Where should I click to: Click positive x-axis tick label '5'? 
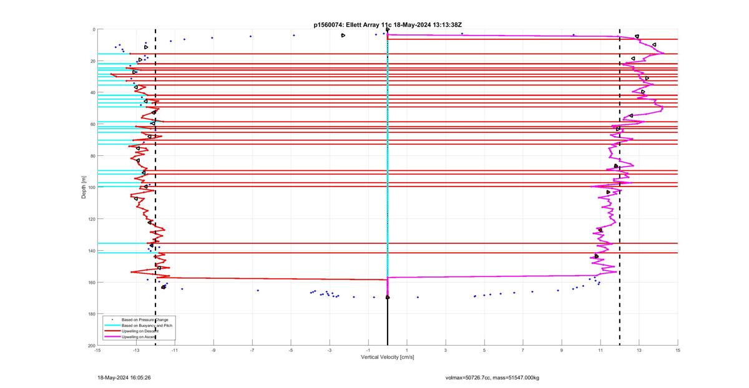[x=484, y=350]
